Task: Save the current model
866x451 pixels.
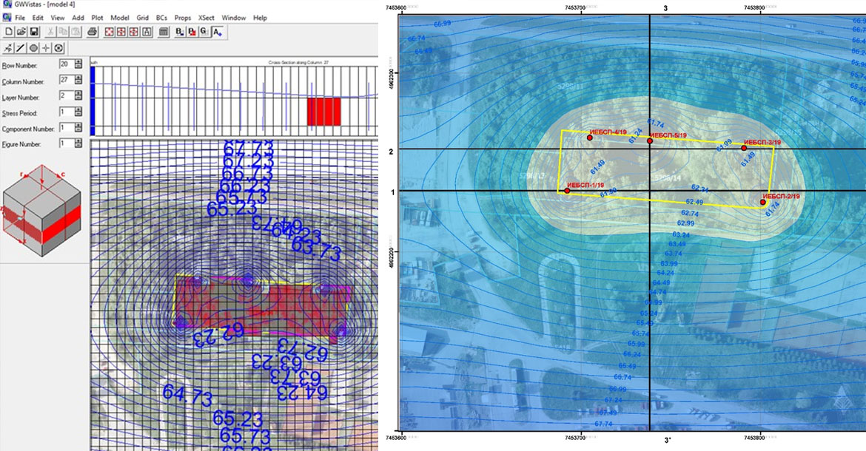Action: tap(34, 32)
